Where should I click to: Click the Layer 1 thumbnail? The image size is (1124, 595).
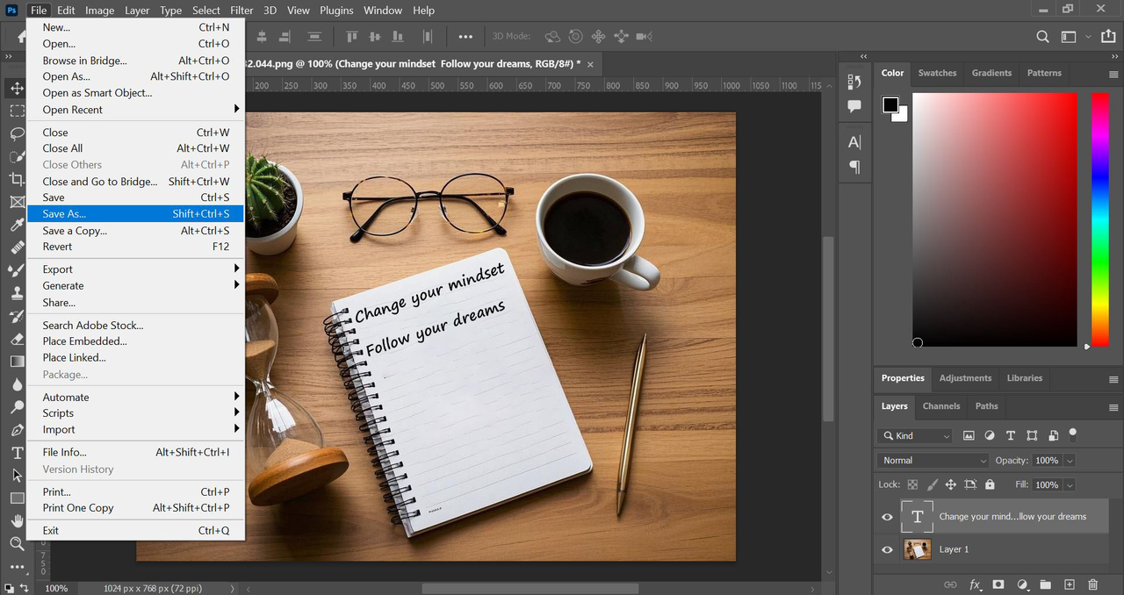918,549
